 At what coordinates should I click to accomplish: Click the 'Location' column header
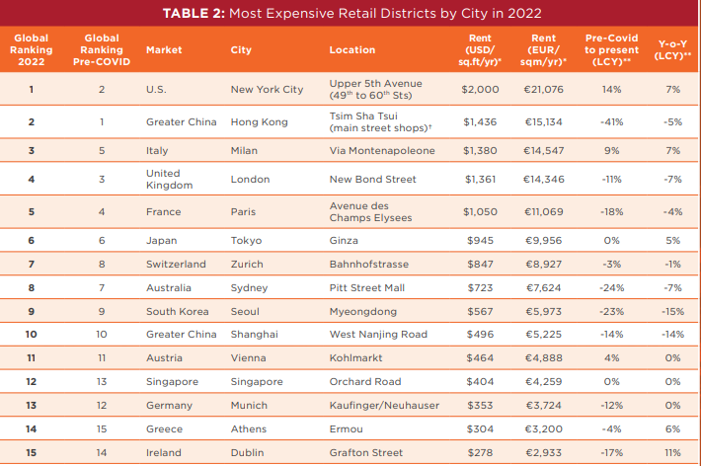coord(352,49)
